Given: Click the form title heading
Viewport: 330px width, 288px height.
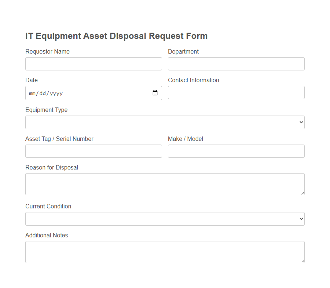Looking at the screenshot, I should (116, 36).
